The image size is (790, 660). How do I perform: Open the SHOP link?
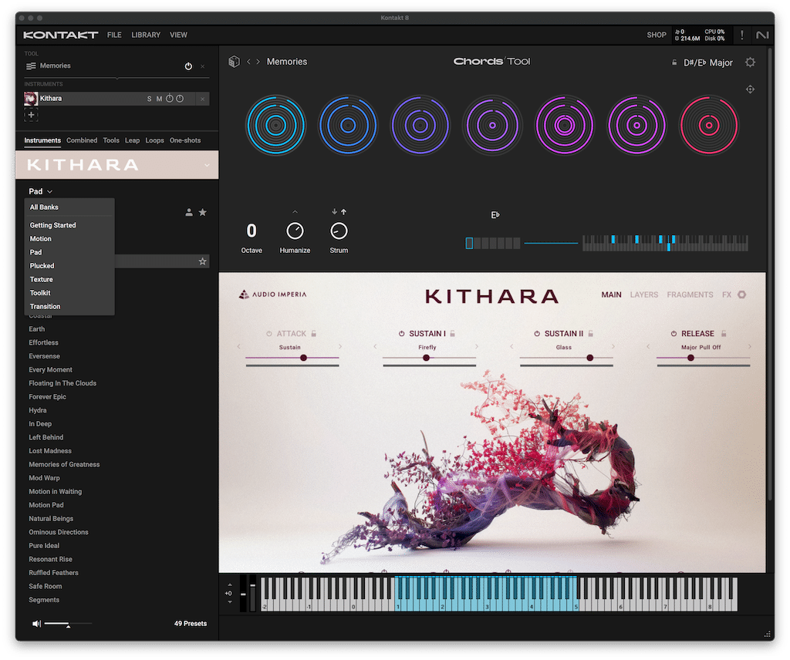tap(657, 35)
